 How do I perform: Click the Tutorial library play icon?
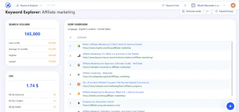click(216, 11)
